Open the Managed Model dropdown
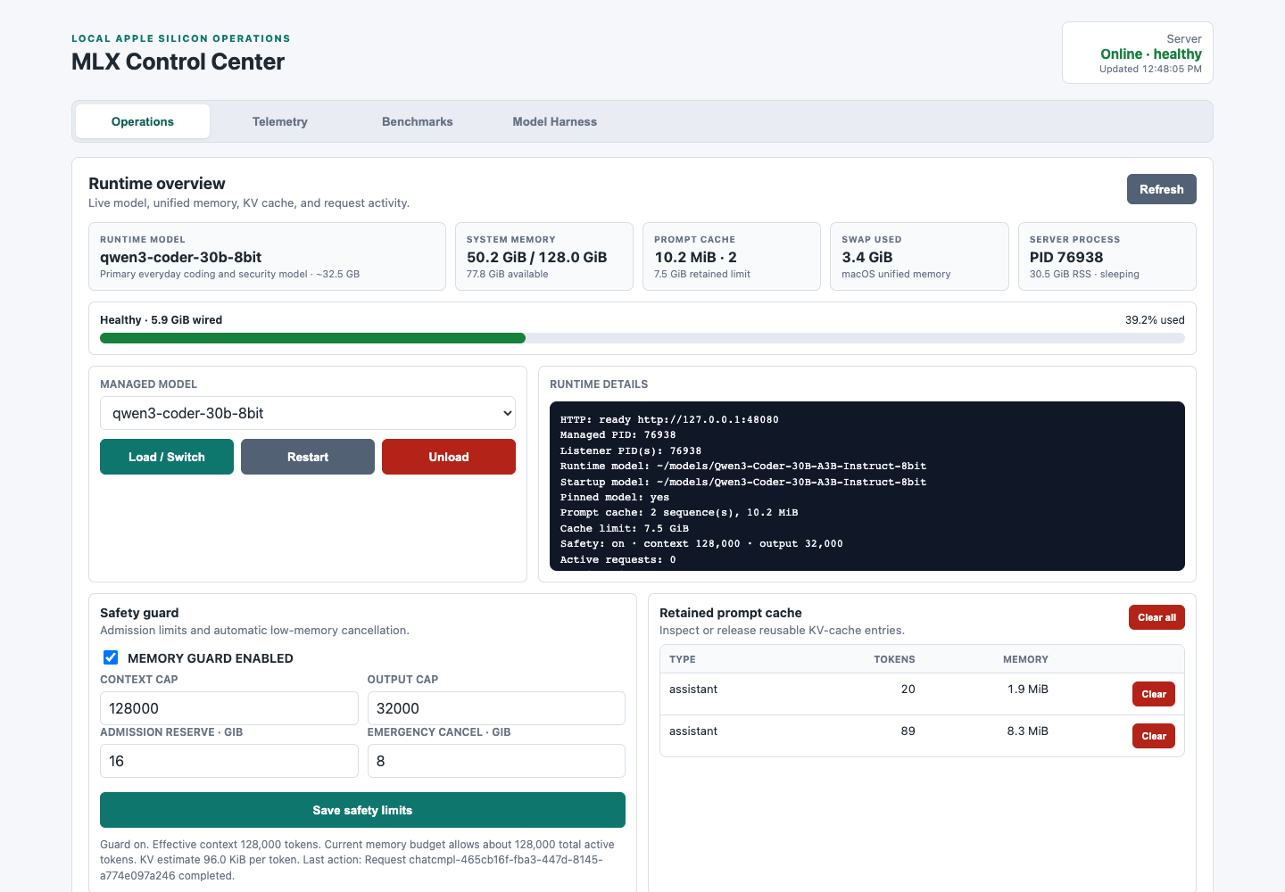 [308, 413]
